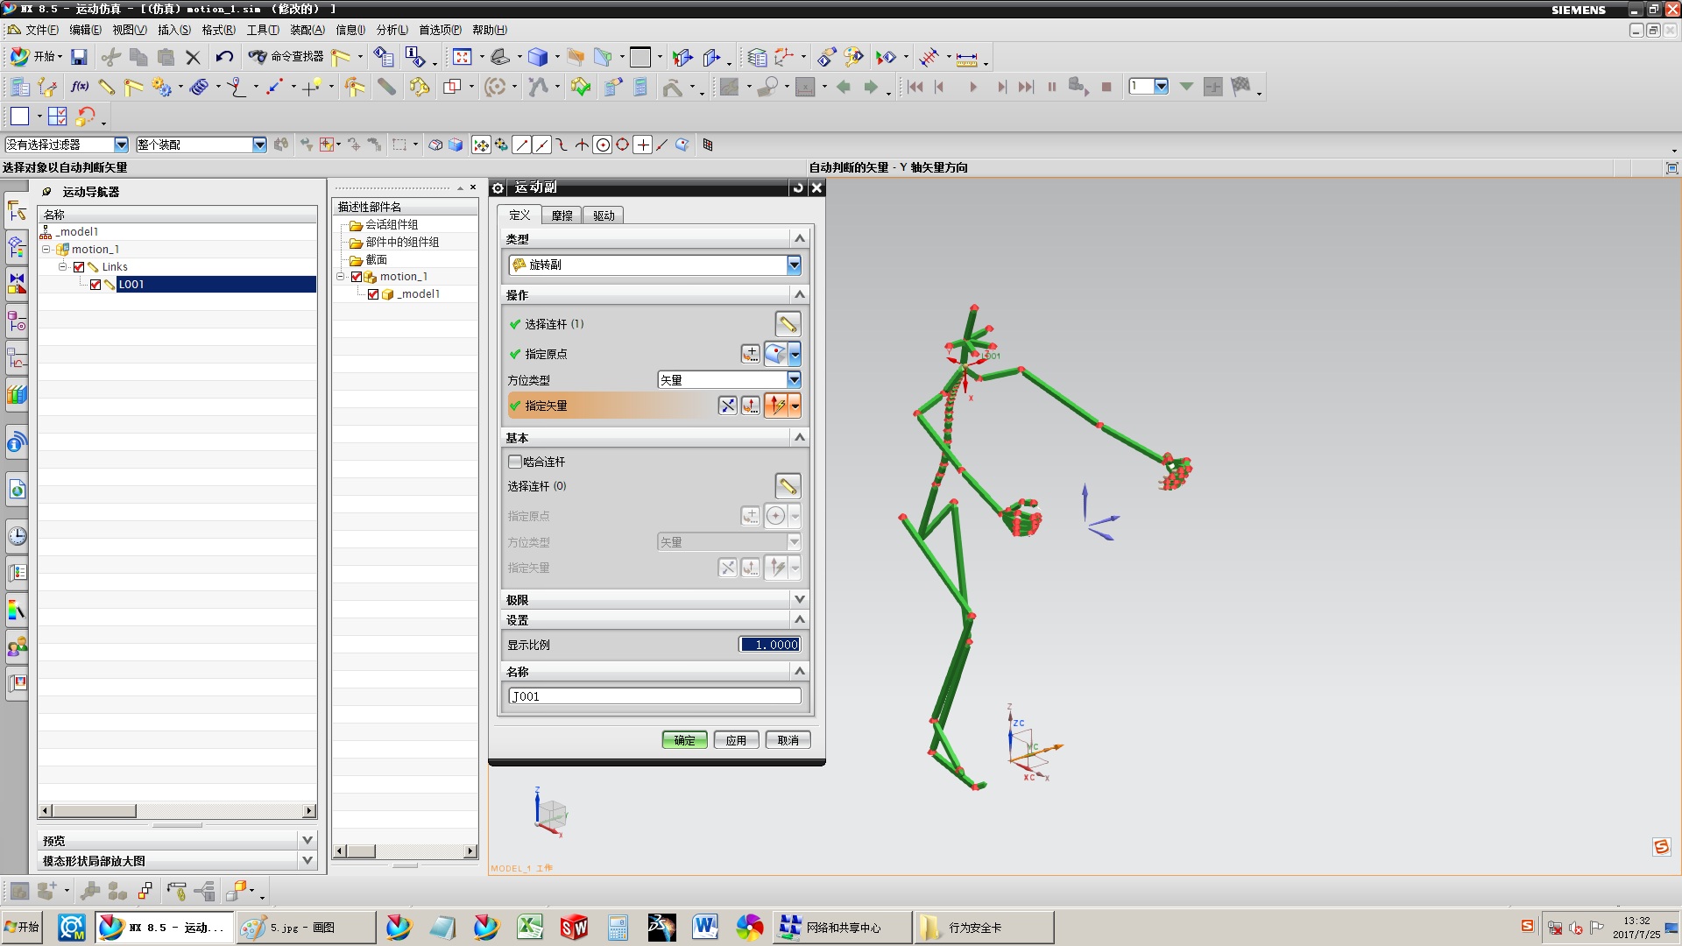Enable the 啮合连杆 checkbox
The height and width of the screenshot is (946, 1682).
514,462
